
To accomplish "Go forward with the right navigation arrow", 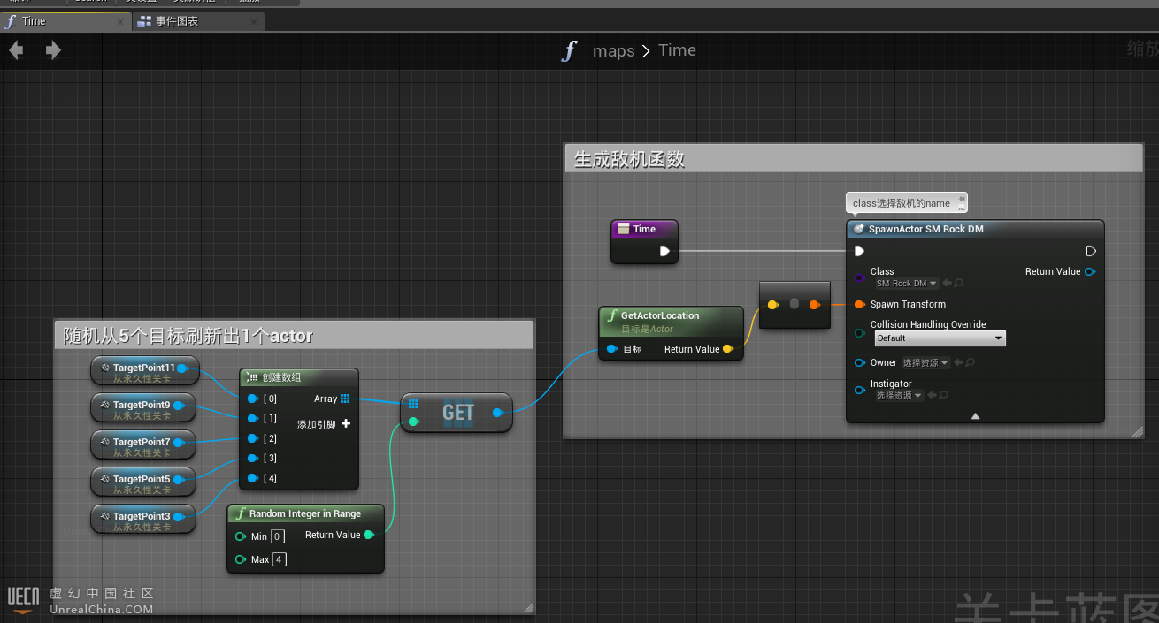I will (53, 50).
